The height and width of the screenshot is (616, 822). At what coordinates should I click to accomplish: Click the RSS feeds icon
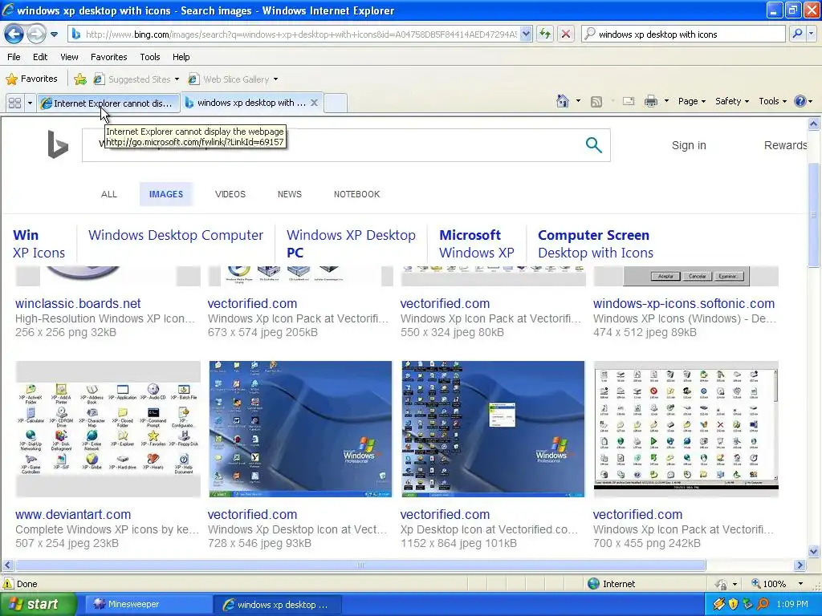click(596, 101)
